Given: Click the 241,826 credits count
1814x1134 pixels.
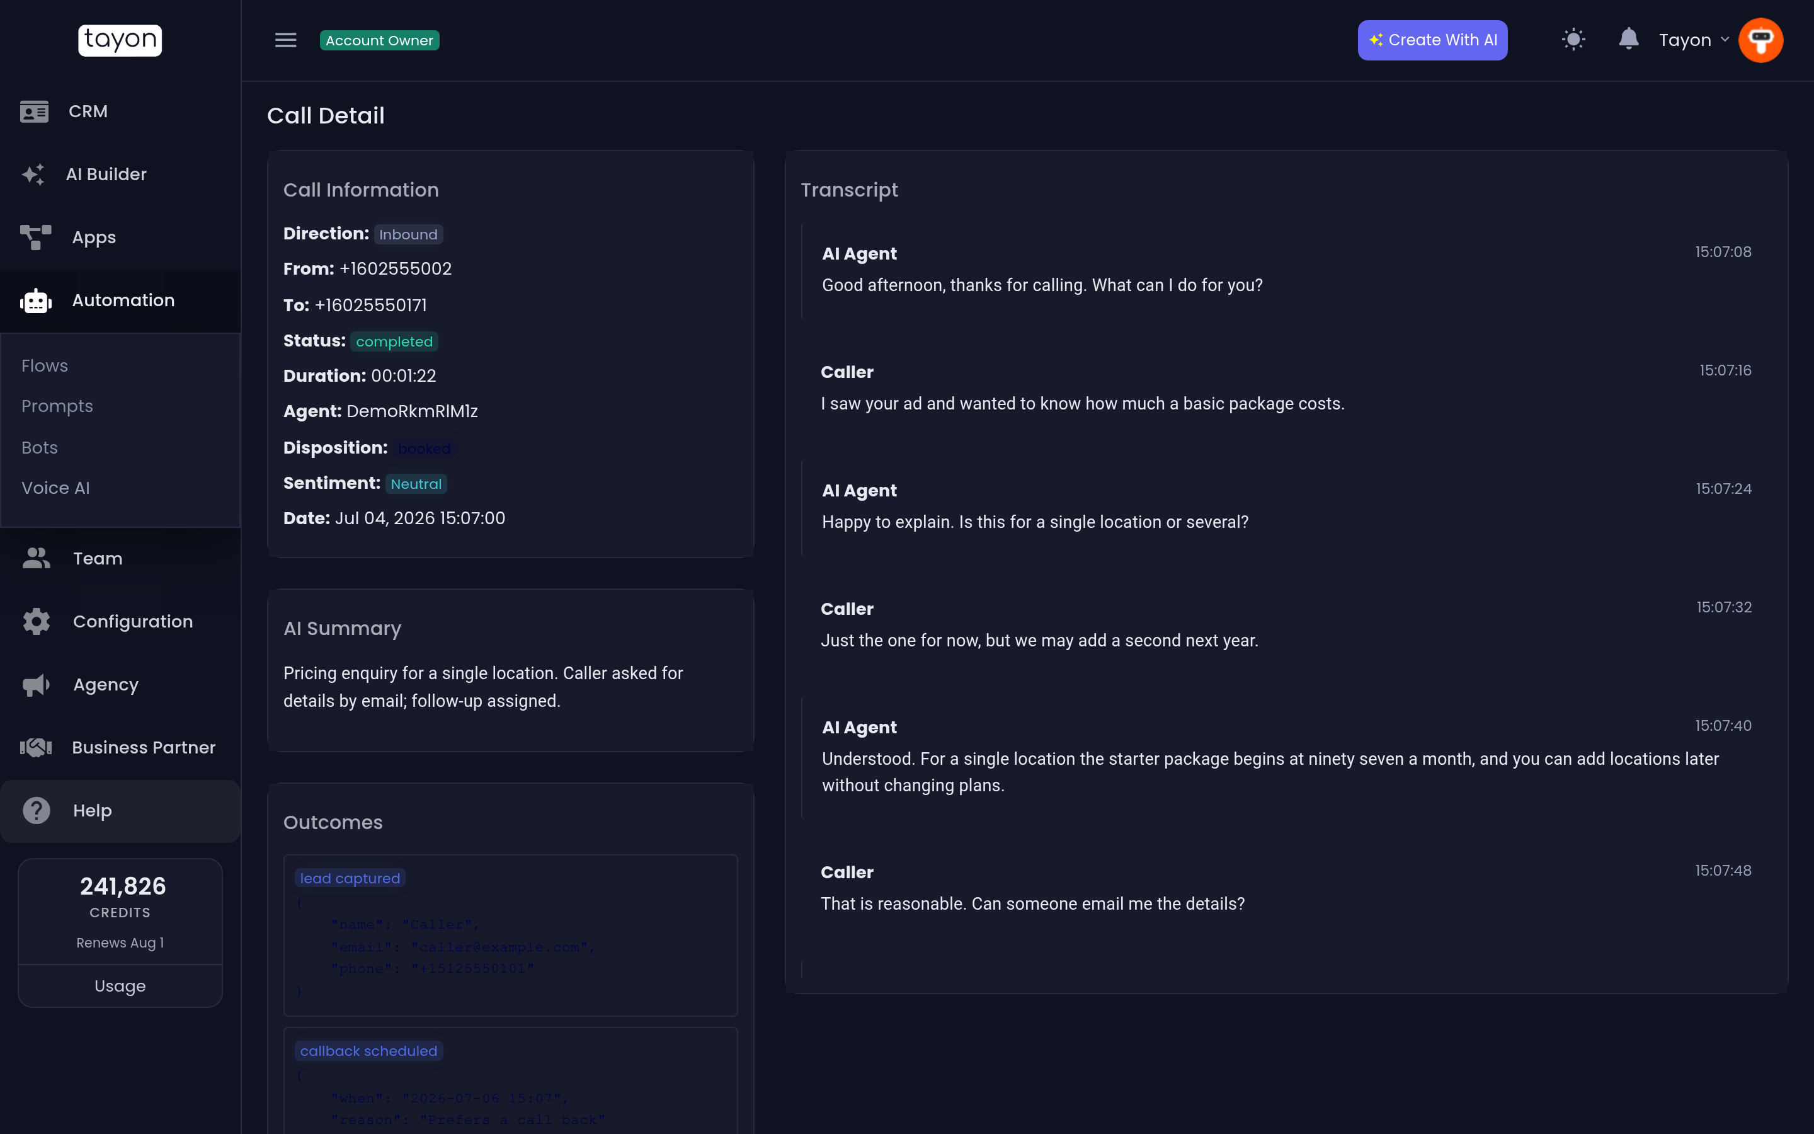Looking at the screenshot, I should (123, 886).
